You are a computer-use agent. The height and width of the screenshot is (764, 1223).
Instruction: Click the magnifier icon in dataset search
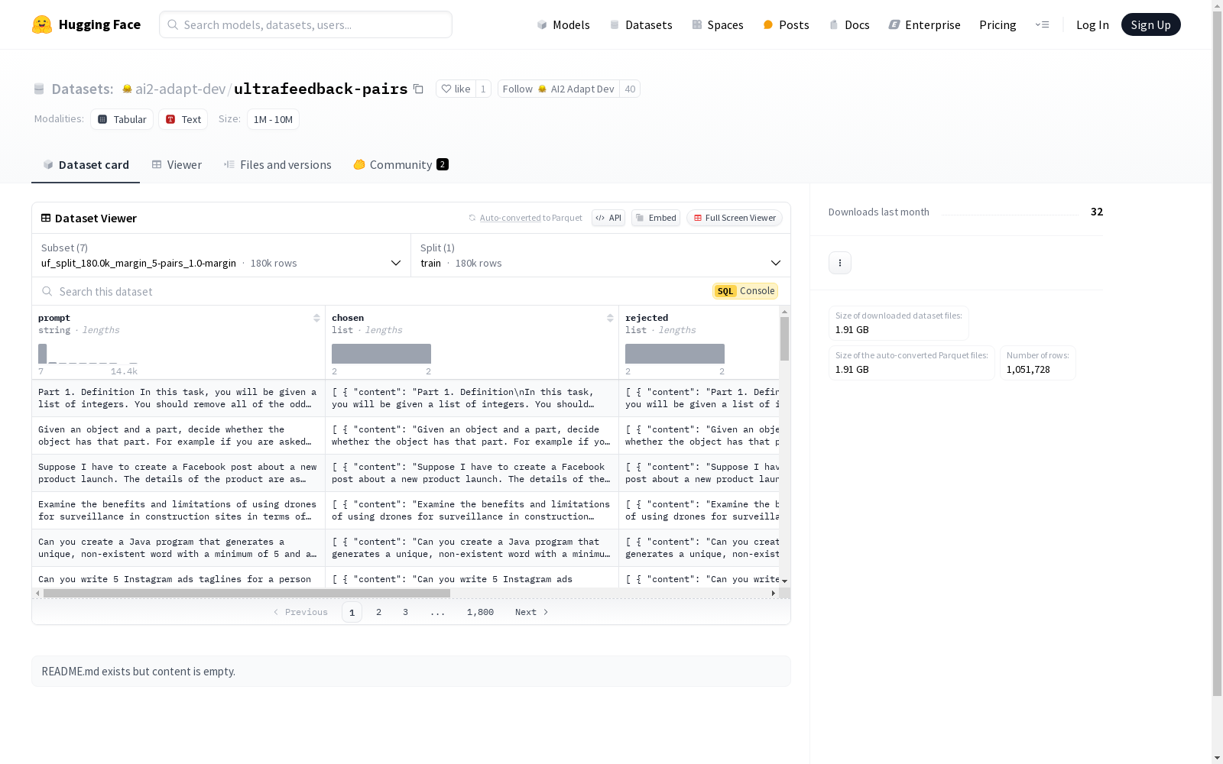[47, 291]
